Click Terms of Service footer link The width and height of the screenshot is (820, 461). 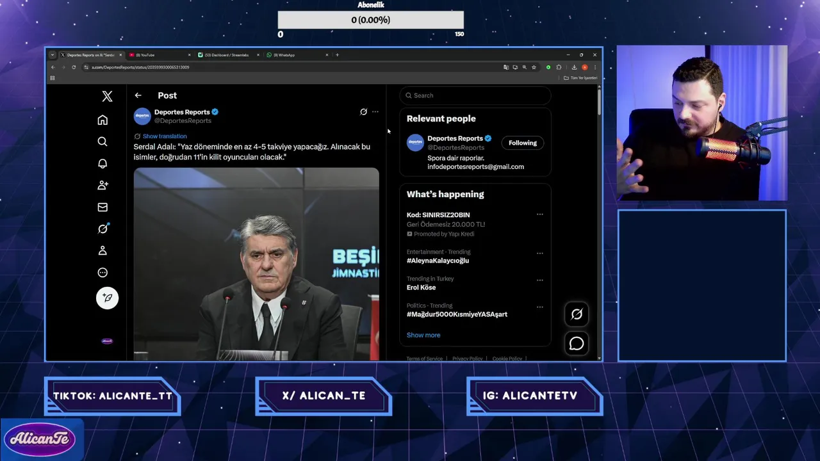(424, 359)
